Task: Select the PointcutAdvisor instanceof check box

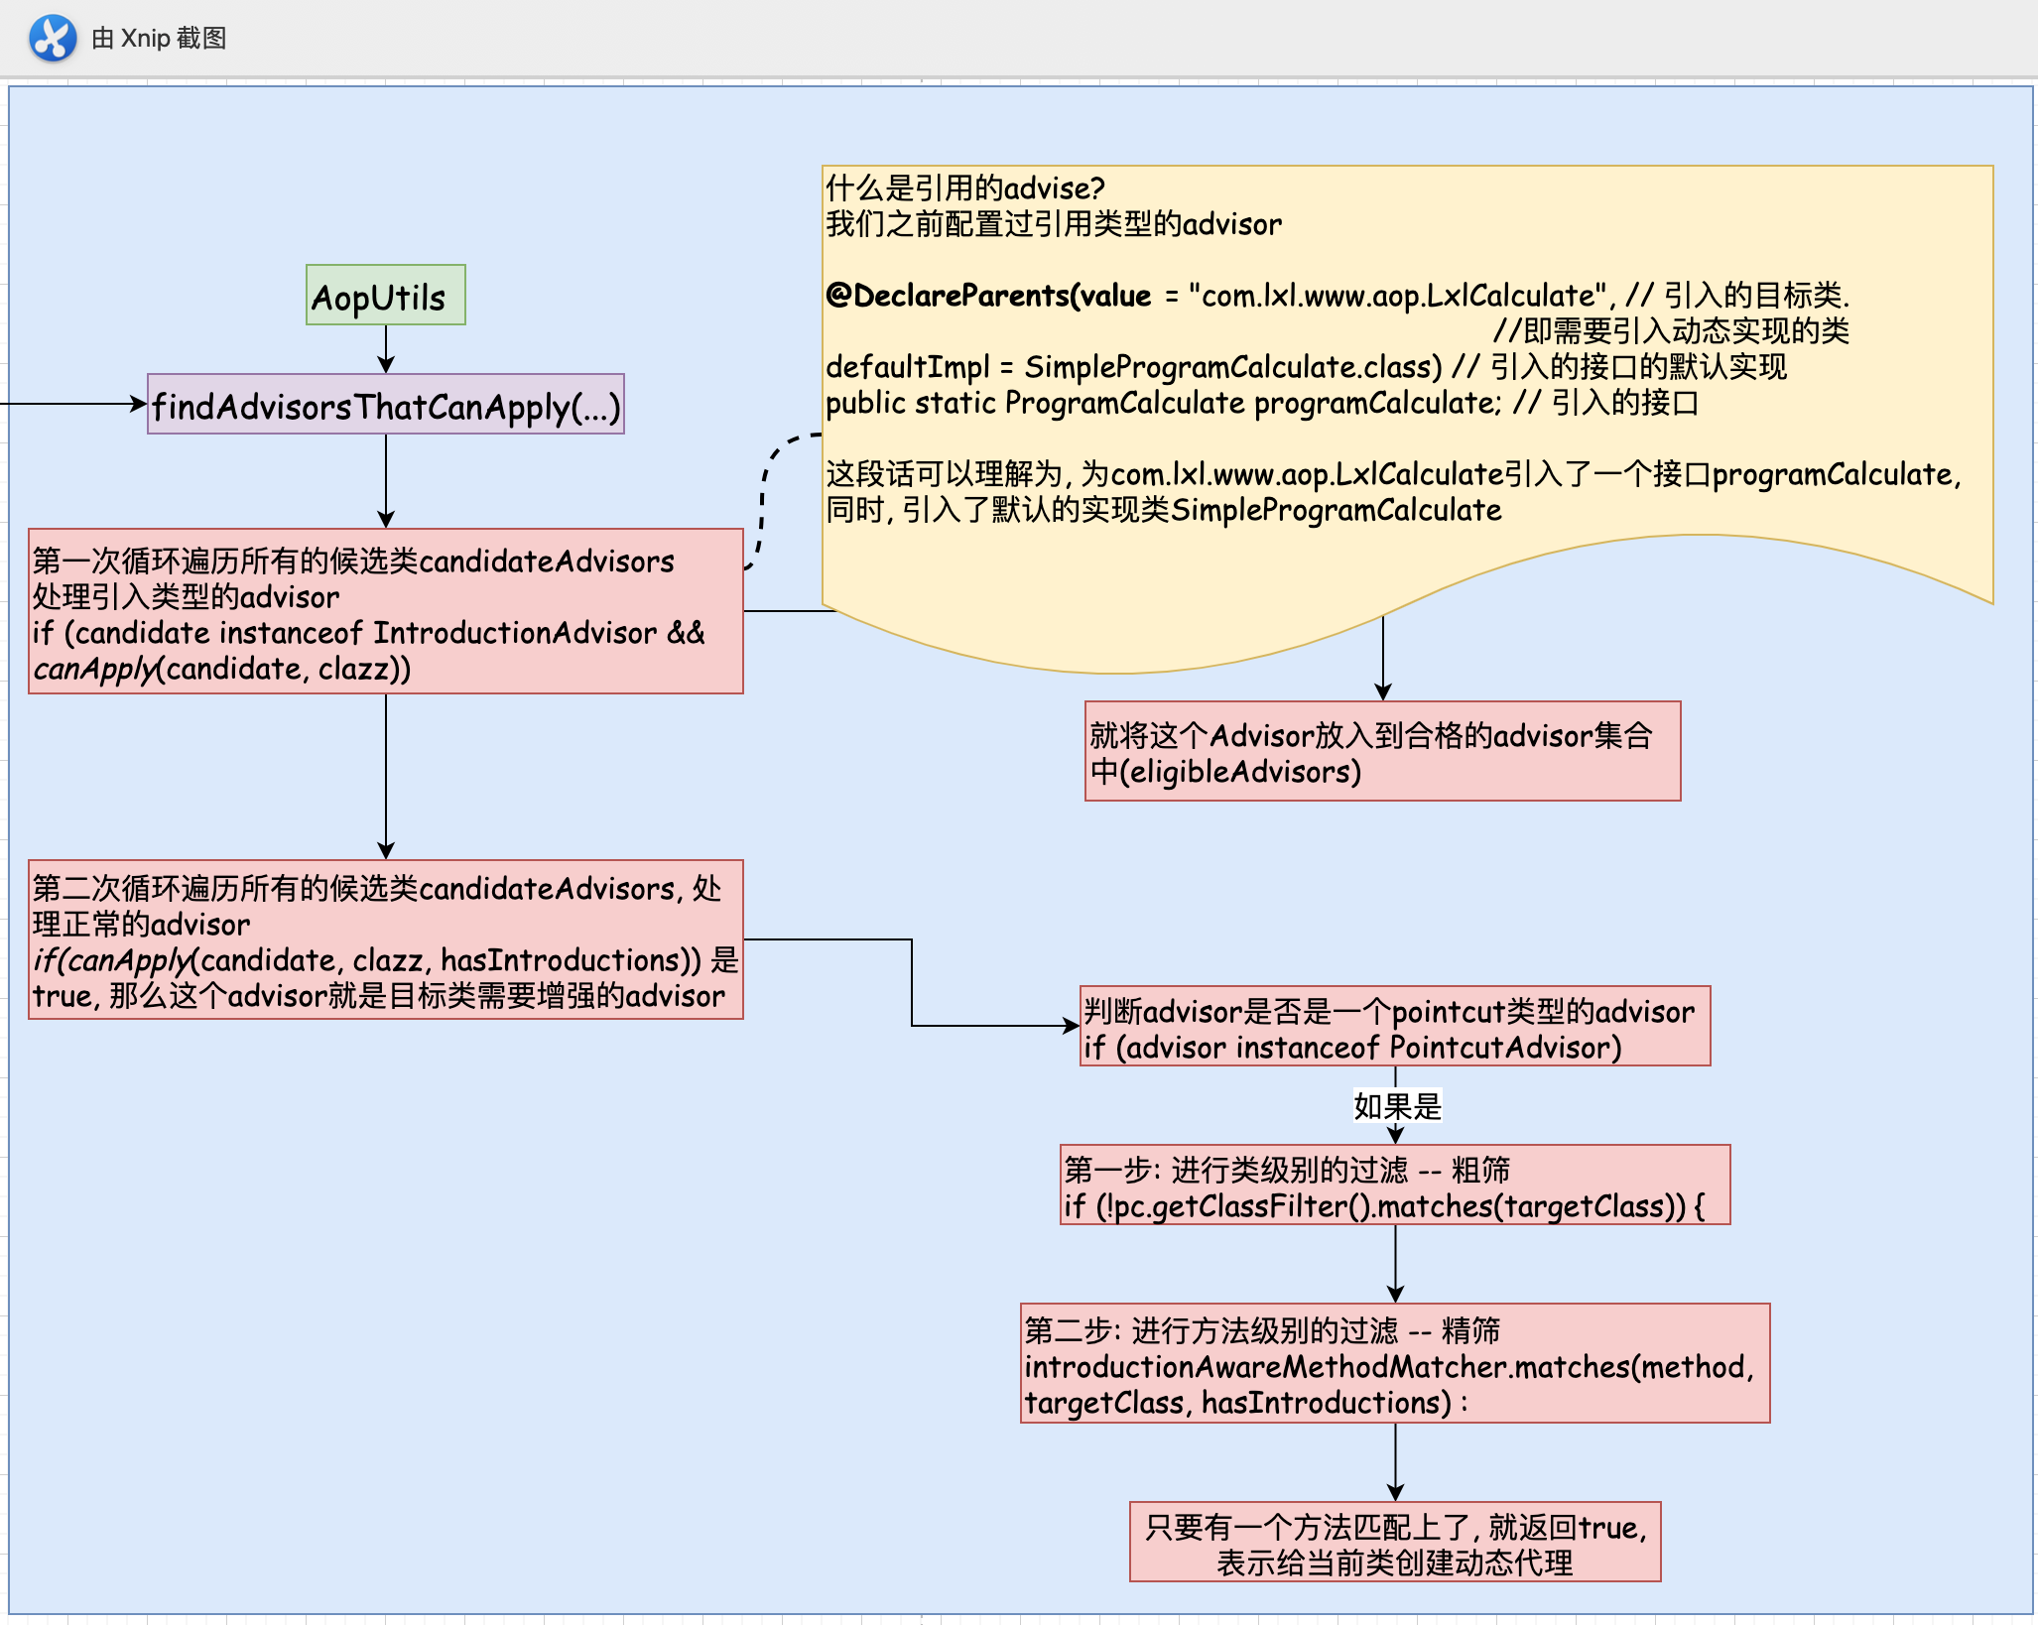Action: point(1394,1027)
